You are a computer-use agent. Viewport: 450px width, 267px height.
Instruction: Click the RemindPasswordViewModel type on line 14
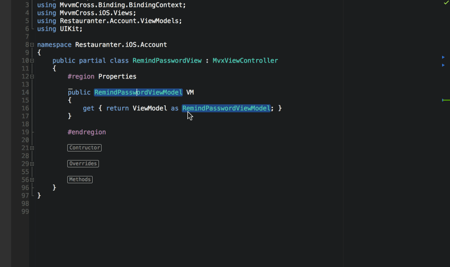click(138, 93)
